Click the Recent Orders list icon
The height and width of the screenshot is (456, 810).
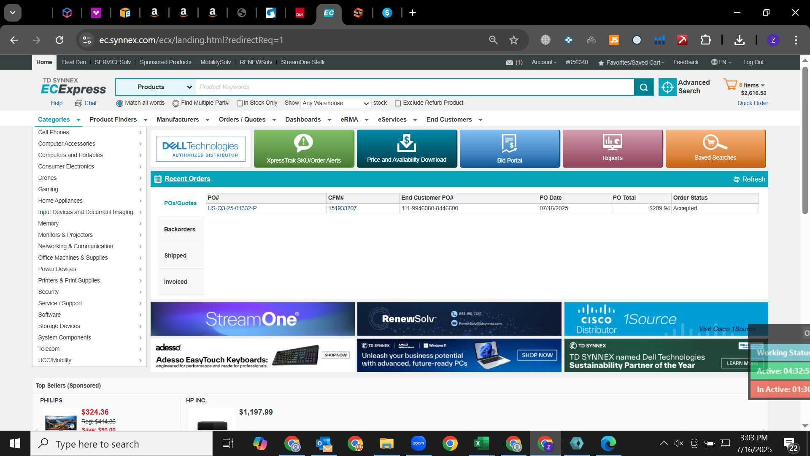pos(158,179)
